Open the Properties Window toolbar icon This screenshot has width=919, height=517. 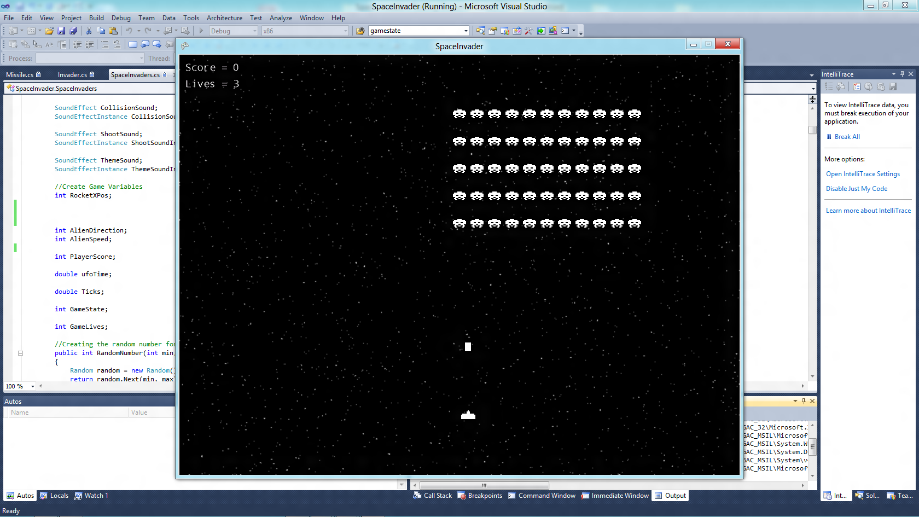(493, 31)
